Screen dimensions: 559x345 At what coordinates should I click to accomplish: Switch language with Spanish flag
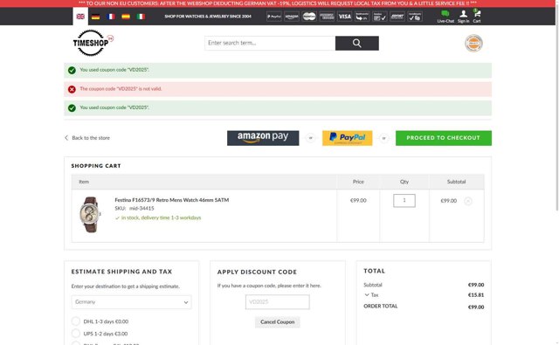[x=126, y=17]
